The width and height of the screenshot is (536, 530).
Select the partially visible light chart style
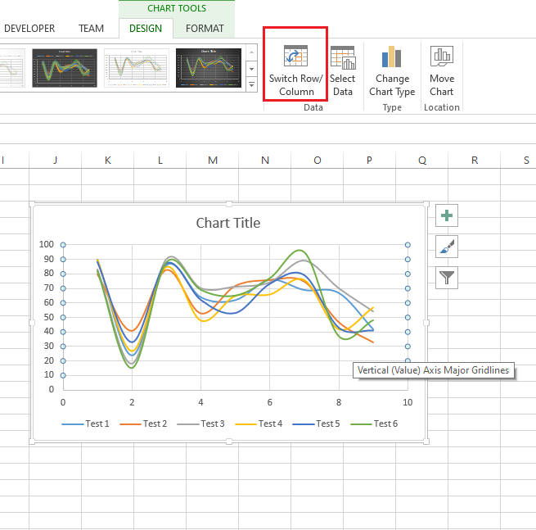[12, 68]
